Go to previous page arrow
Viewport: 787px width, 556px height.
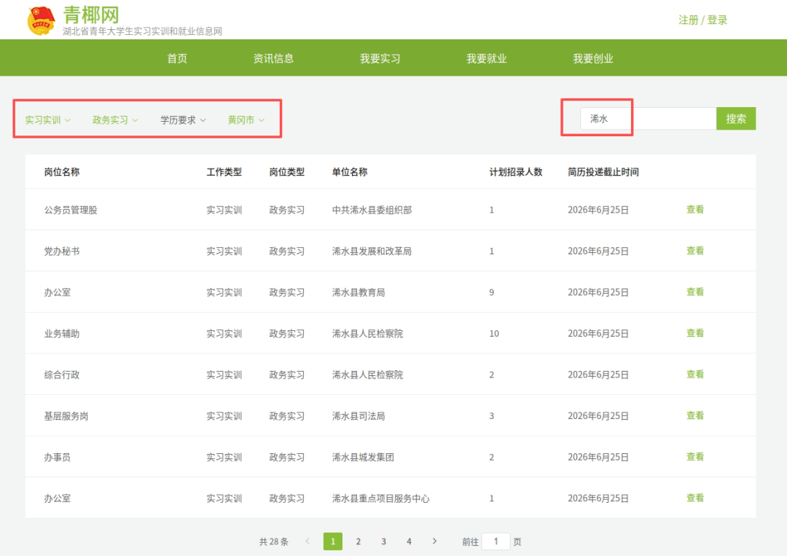308,541
